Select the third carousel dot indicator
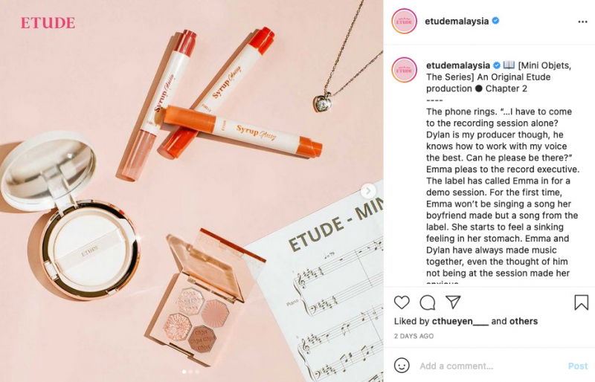The height and width of the screenshot is (382, 595). [x=197, y=372]
